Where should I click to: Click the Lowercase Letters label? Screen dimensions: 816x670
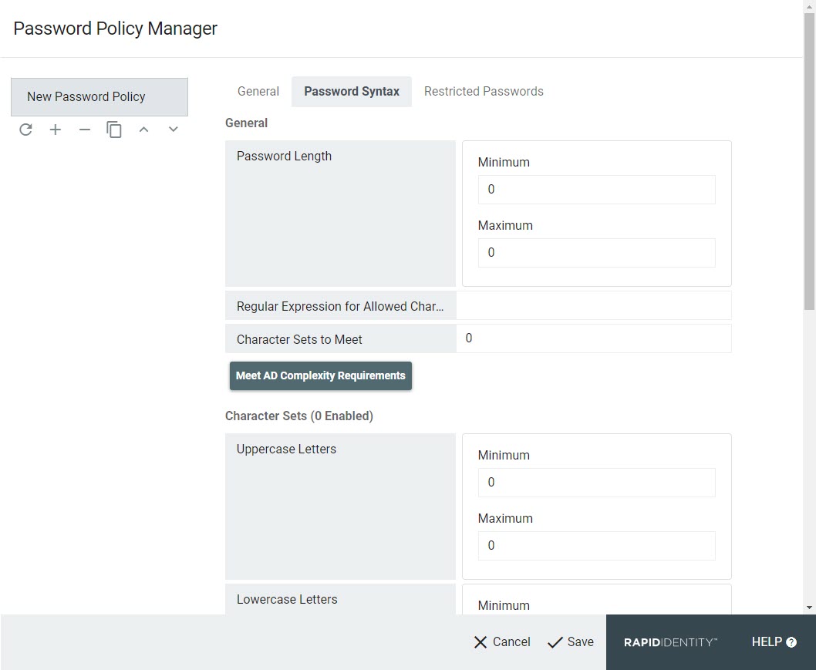[287, 599]
